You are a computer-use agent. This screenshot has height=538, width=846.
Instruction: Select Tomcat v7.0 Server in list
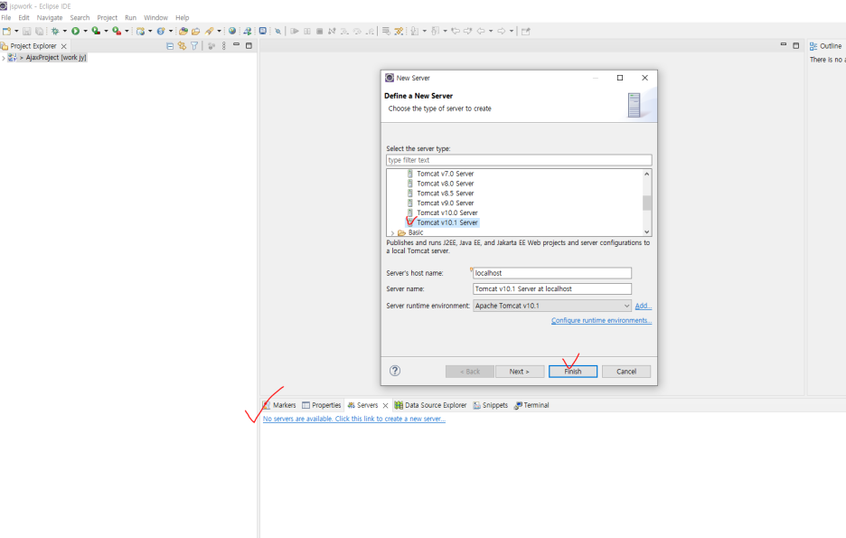tap(445, 174)
